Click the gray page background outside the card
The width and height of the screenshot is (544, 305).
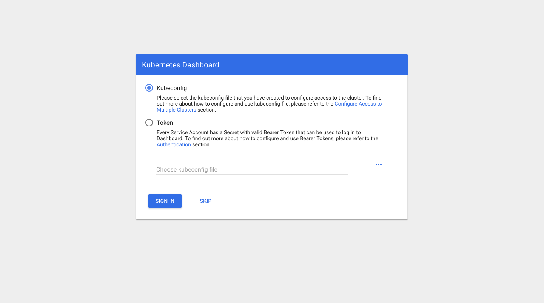(x=68, y=151)
